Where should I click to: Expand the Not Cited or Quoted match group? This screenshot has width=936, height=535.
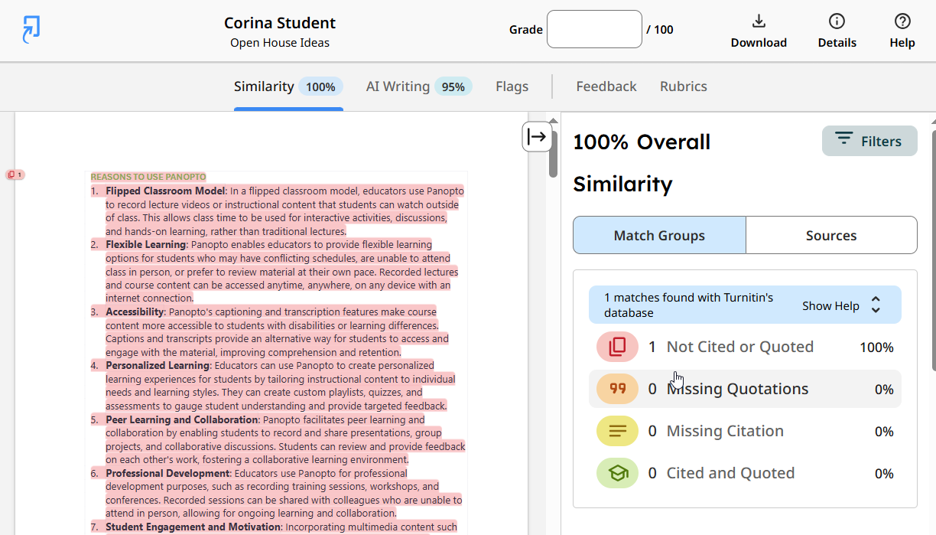739,346
